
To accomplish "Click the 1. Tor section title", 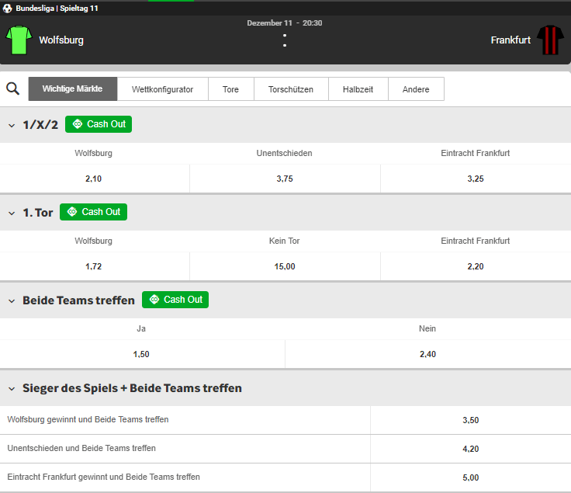I will (x=38, y=213).
